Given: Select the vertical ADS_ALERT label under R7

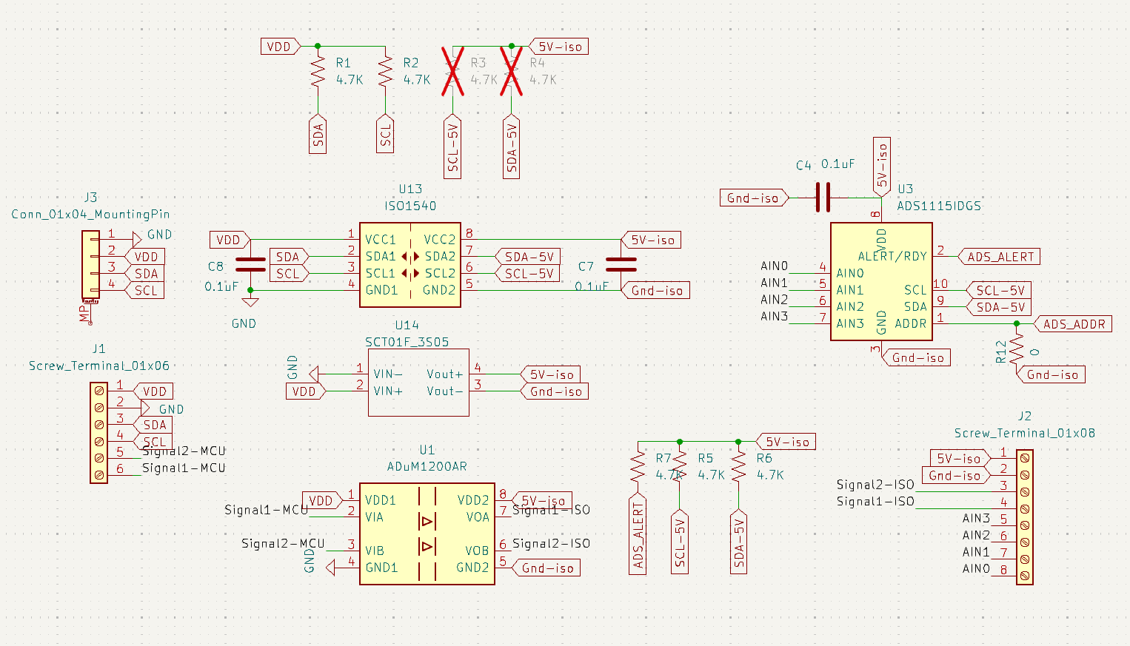Looking at the screenshot, I should 638,534.
